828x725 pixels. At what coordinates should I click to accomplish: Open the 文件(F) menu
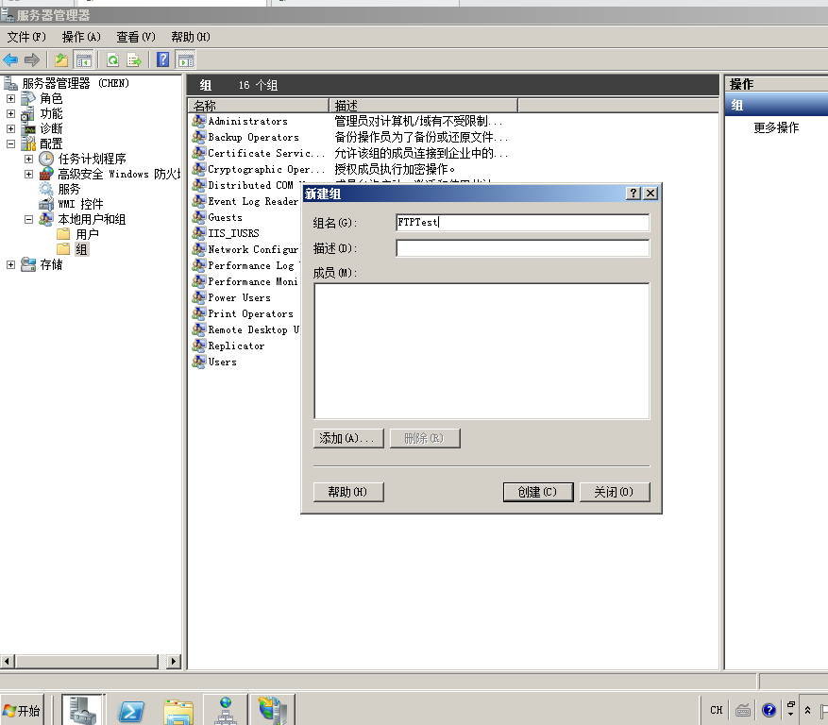click(26, 37)
